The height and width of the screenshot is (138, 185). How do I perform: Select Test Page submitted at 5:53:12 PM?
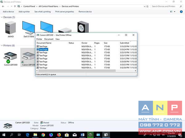click(x=86, y=59)
